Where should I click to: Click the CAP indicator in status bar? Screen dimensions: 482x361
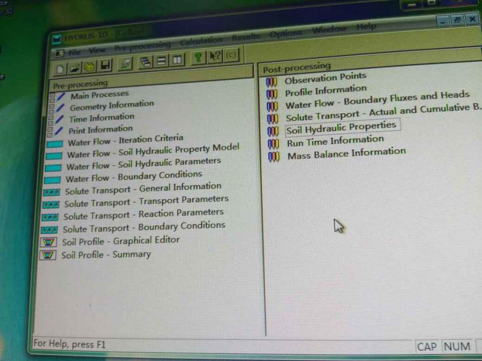coord(427,347)
